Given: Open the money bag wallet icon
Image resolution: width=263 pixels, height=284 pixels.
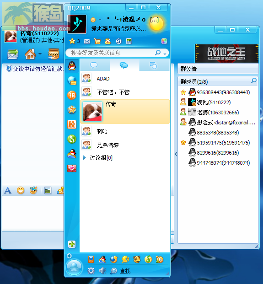Looking at the screenshot, I should [x=108, y=42].
